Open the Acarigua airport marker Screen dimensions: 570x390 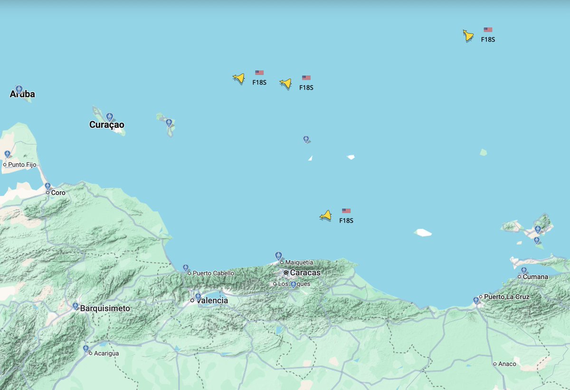86,349
